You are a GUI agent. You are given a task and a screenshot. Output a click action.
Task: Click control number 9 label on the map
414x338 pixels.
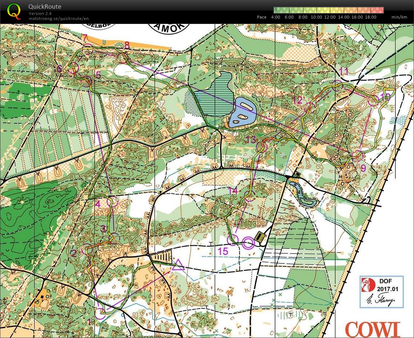pyautogui.click(x=363, y=168)
